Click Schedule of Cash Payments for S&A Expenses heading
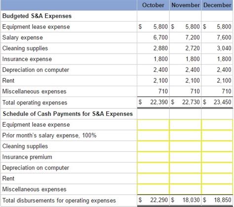The image size is (234, 207). tap(68, 114)
